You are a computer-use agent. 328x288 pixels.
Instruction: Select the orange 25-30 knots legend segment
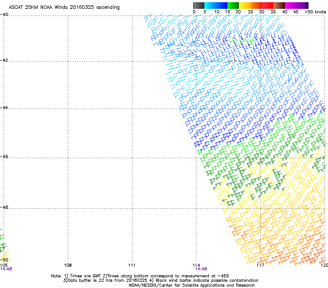click(x=256, y=5)
